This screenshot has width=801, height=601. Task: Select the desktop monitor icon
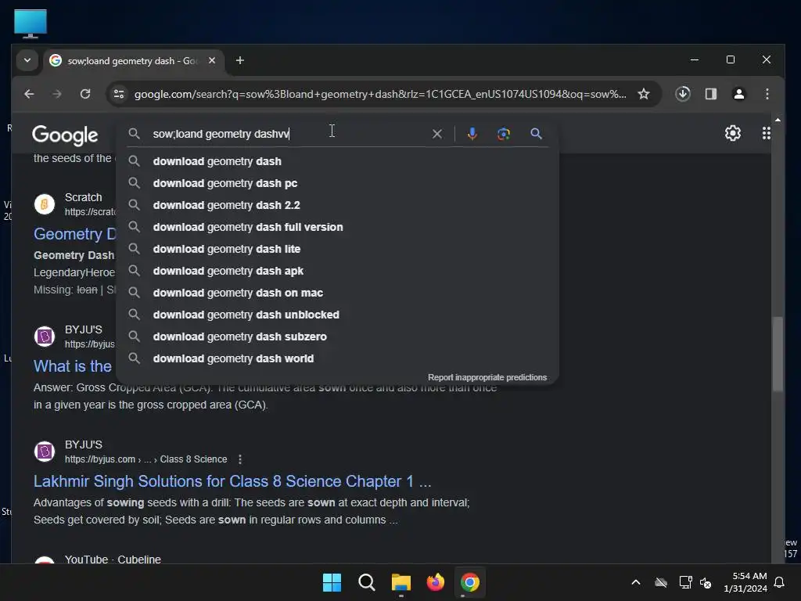pos(31,23)
